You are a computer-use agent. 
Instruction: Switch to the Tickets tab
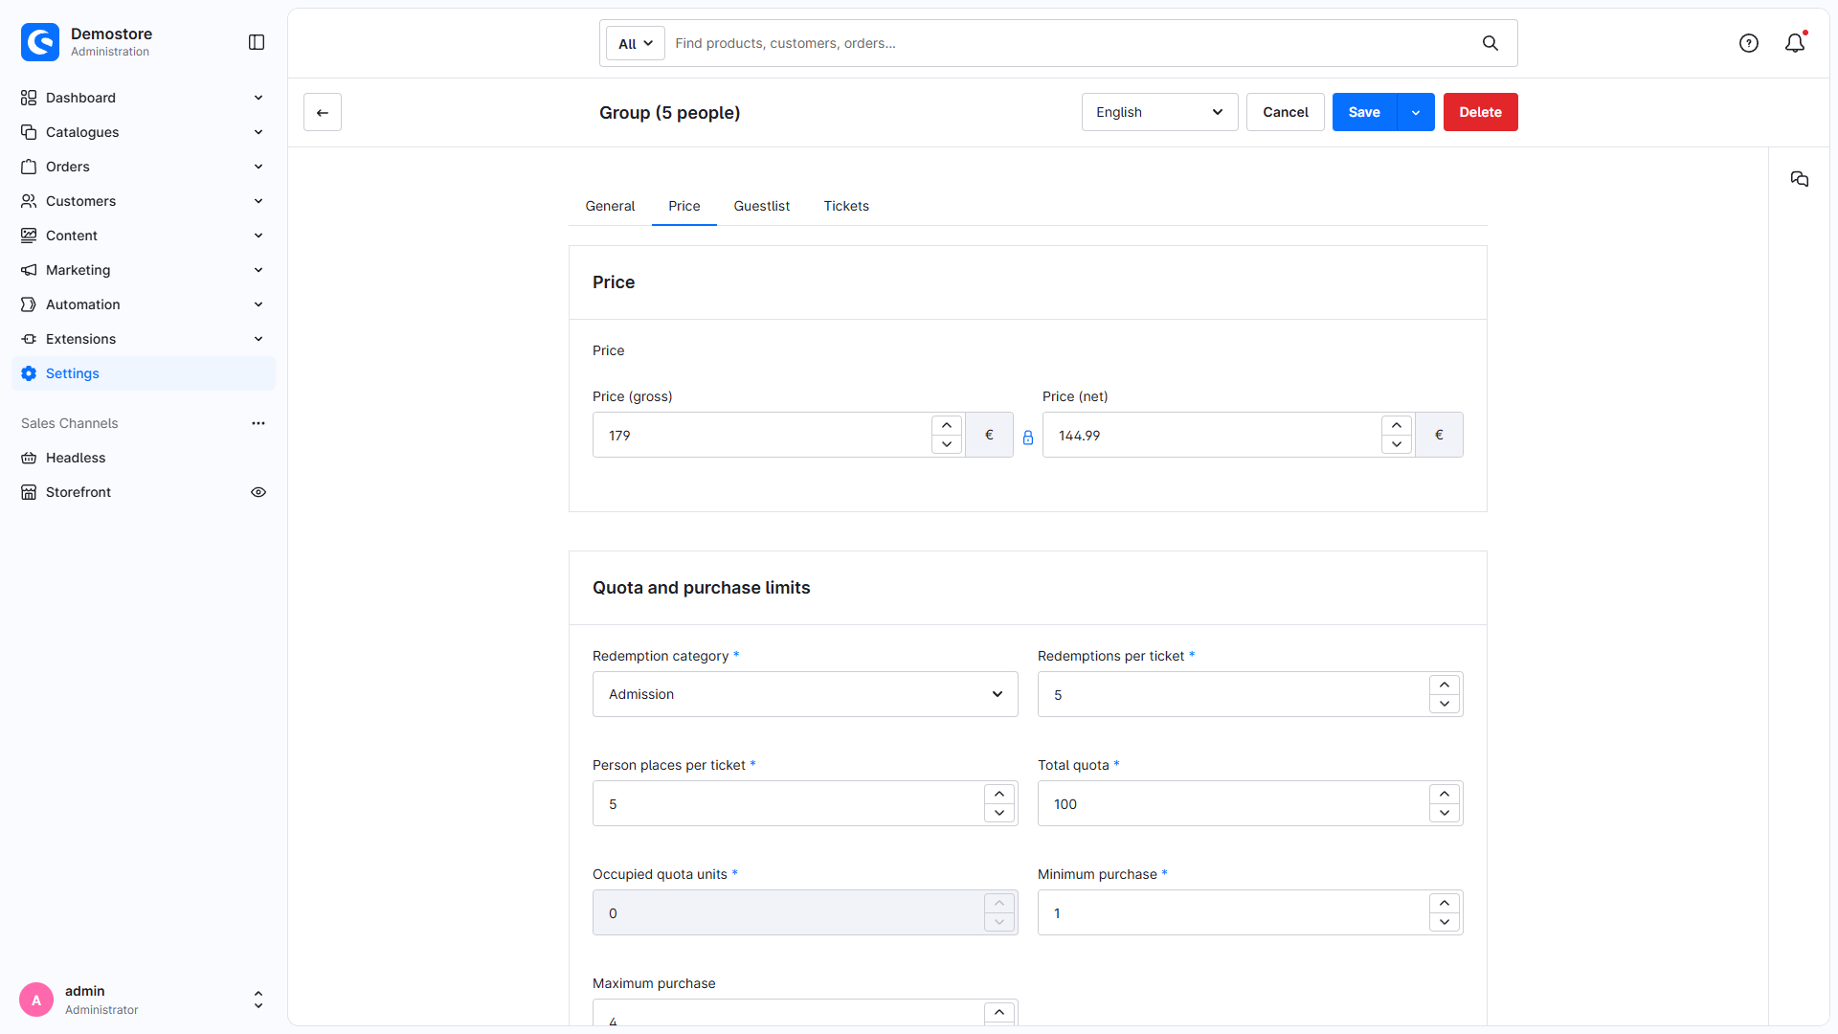[846, 206]
